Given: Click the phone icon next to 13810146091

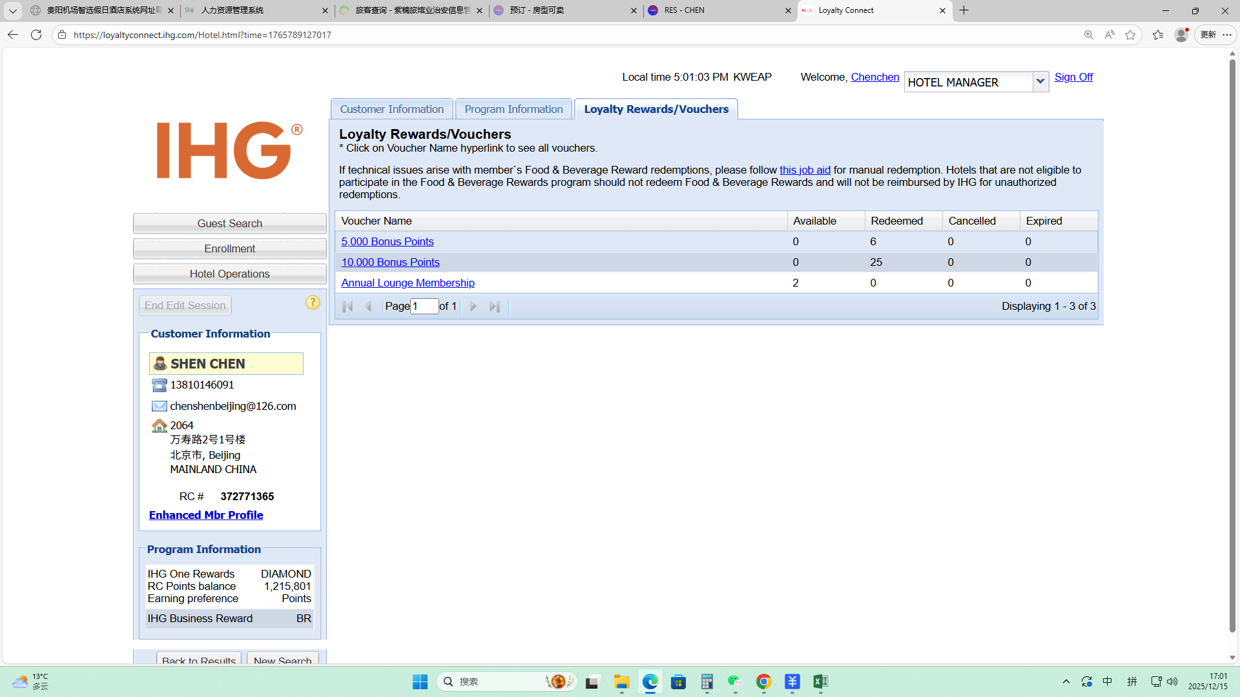Looking at the screenshot, I should pyautogui.click(x=159, y=385).
